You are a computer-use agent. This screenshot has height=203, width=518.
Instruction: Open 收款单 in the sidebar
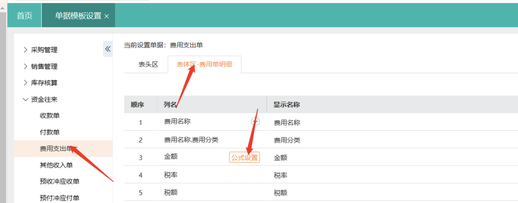tap(50, 116)
